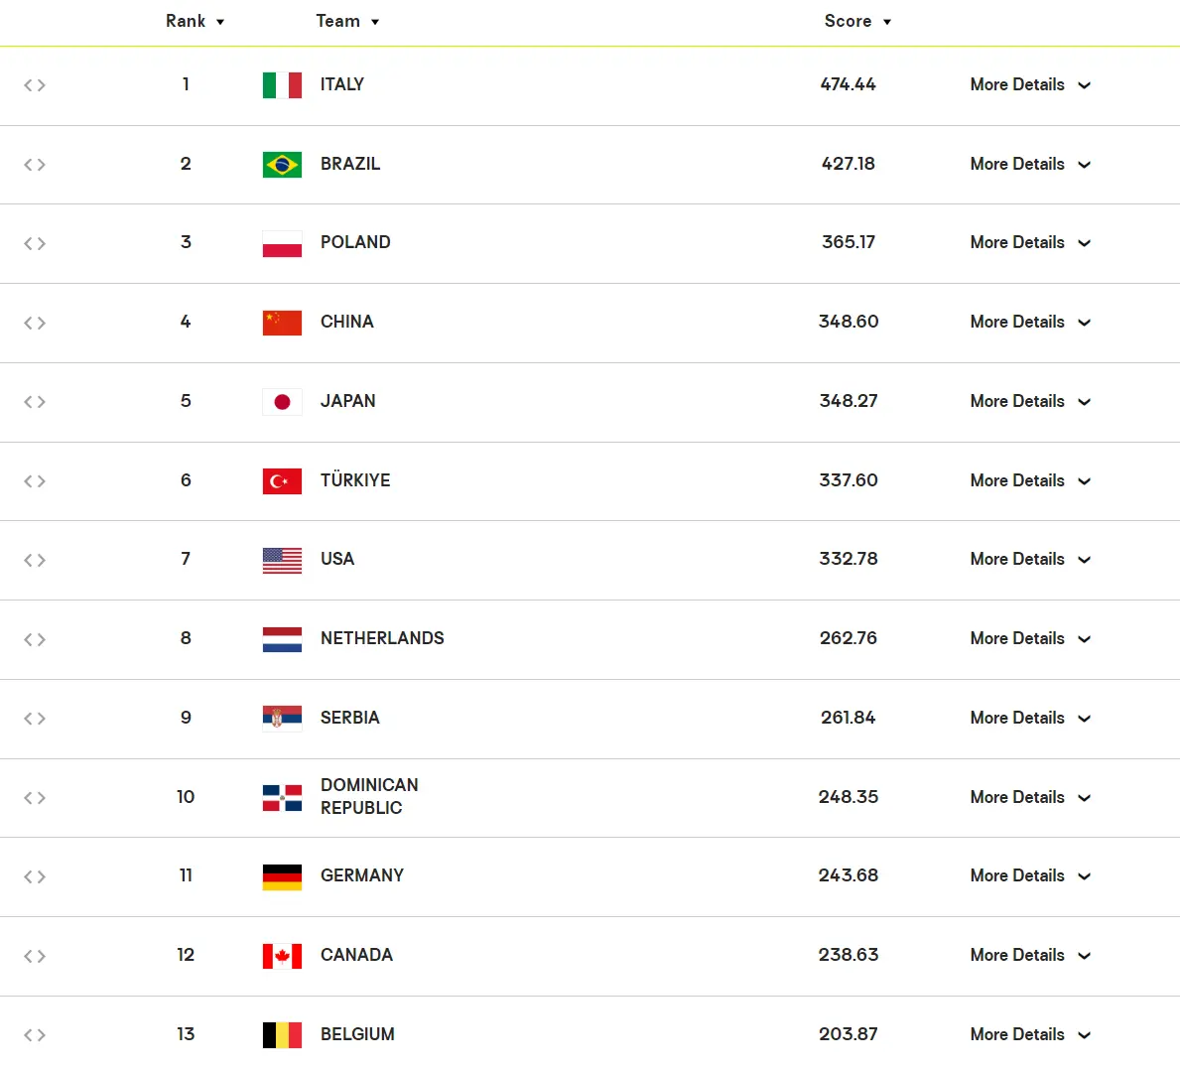Select the NETHERLANDS team name
The width and height of the screenshot is (1180, 1070).
tap(382, 638)
